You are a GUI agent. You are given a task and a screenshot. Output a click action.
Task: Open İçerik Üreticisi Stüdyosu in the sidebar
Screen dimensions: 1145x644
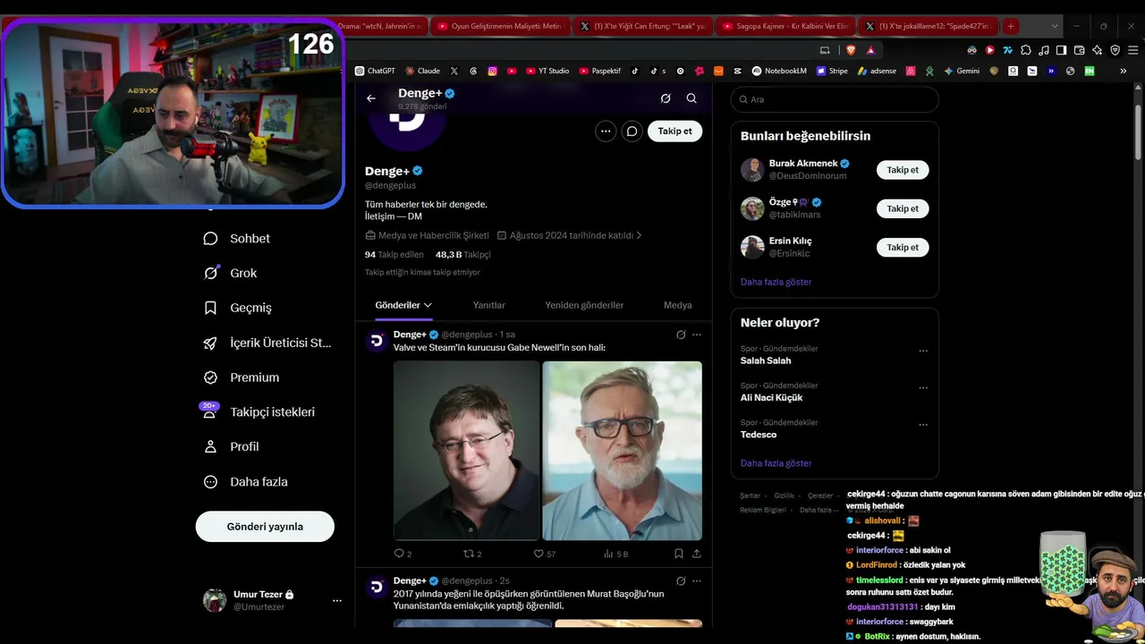pyautogui.click(x=267, y=343)
